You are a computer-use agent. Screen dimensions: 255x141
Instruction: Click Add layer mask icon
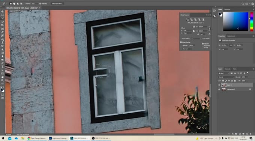click(x=236, y=134)
